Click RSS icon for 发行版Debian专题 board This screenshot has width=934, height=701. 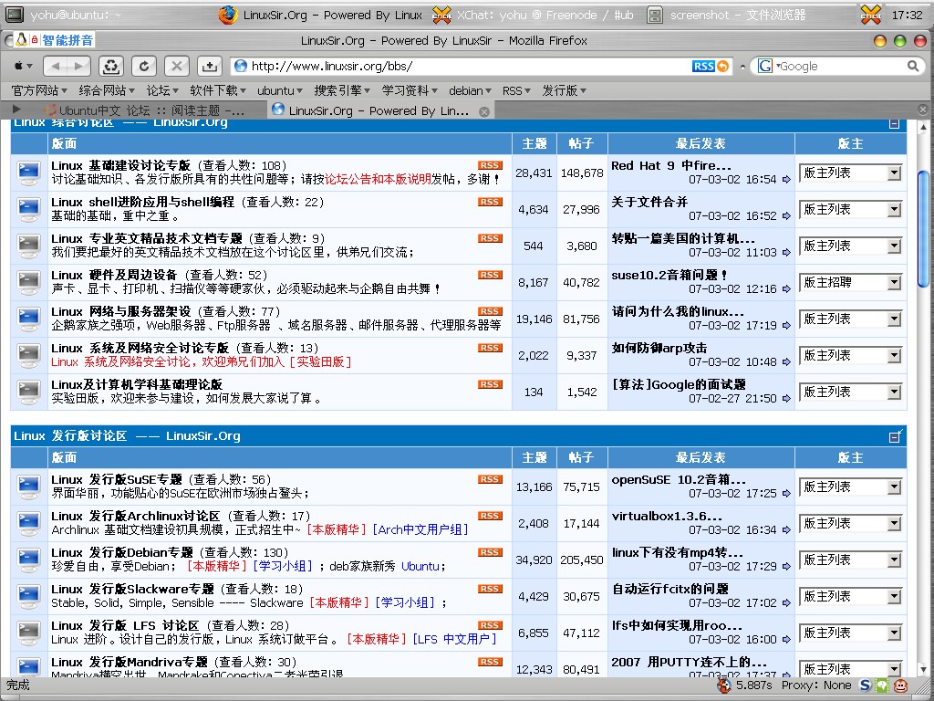490,552
